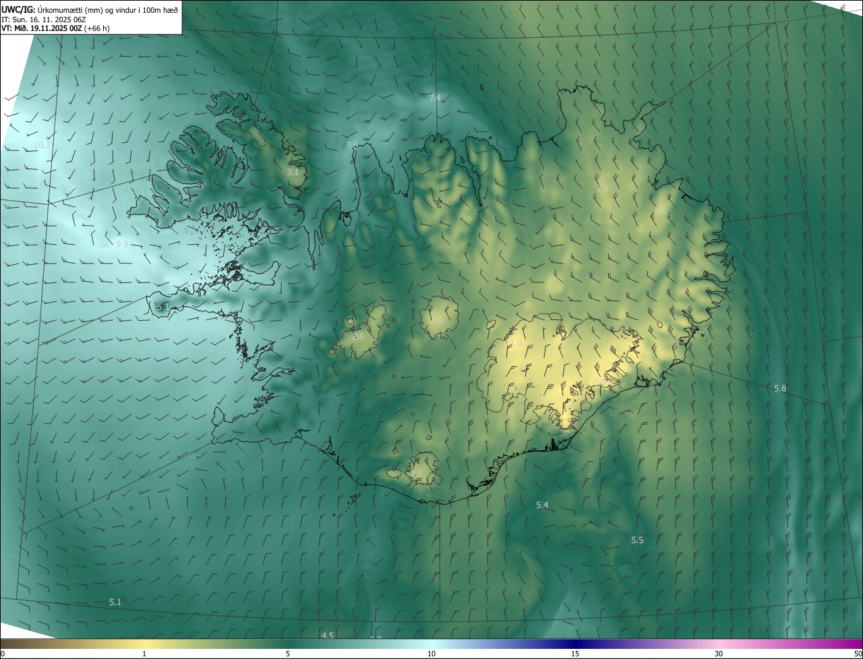
Task: Click the 'IT: Sun. 16. 11. 2025 06Z' line
Action: (44, 20)
